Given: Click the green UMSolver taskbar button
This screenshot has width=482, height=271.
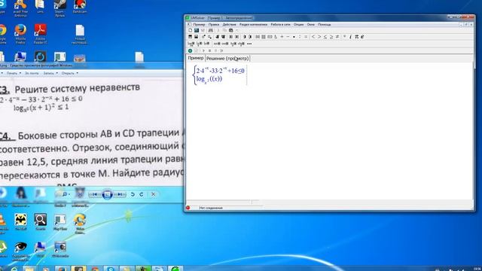Looking at the screenshot, I should [x=175, y=269].
